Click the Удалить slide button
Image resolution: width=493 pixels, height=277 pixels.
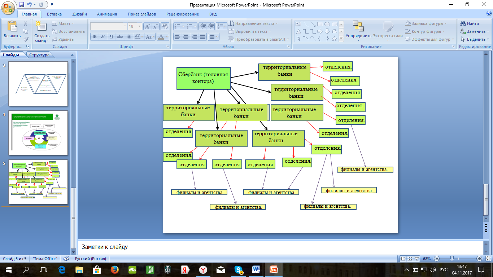[x=62, y=39]
